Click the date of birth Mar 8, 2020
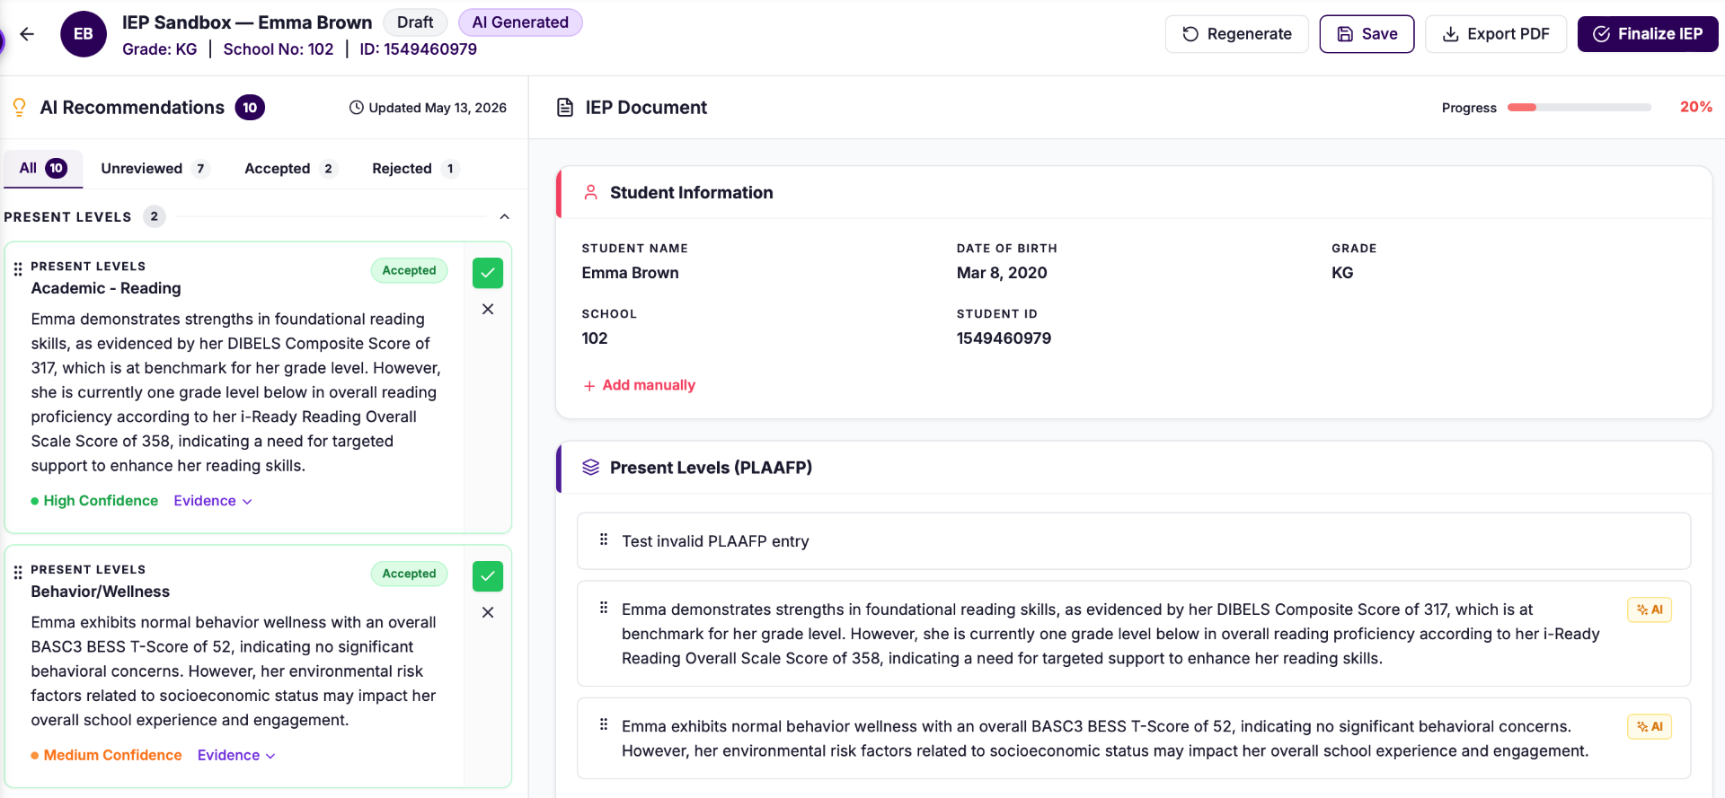This screenshot has height=798, width=1725. click(x=1002, y=273)
